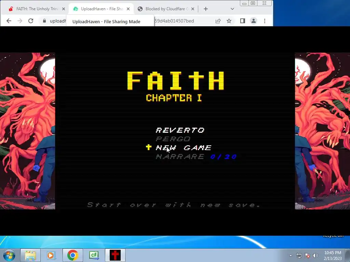Viewport: 350px width, 262px height.
Task: Switch to the Blocked by Cloudflare tab
Action: pyautogui.click(x=166, y=9)
